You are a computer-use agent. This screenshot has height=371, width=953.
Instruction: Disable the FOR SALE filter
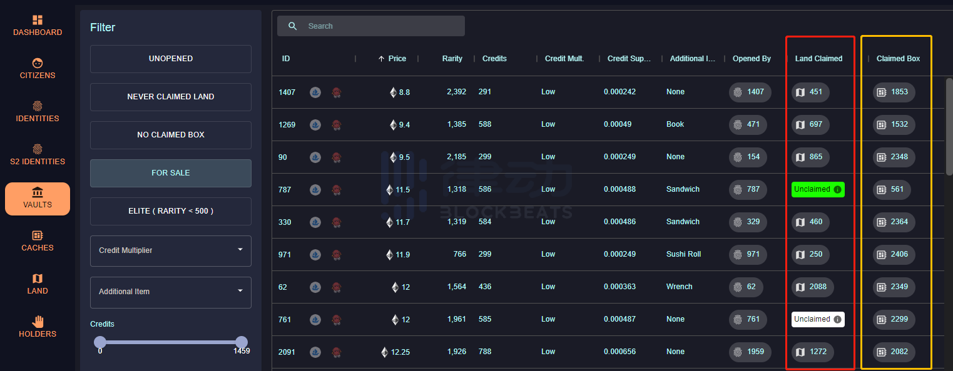[x=171, y=173]
